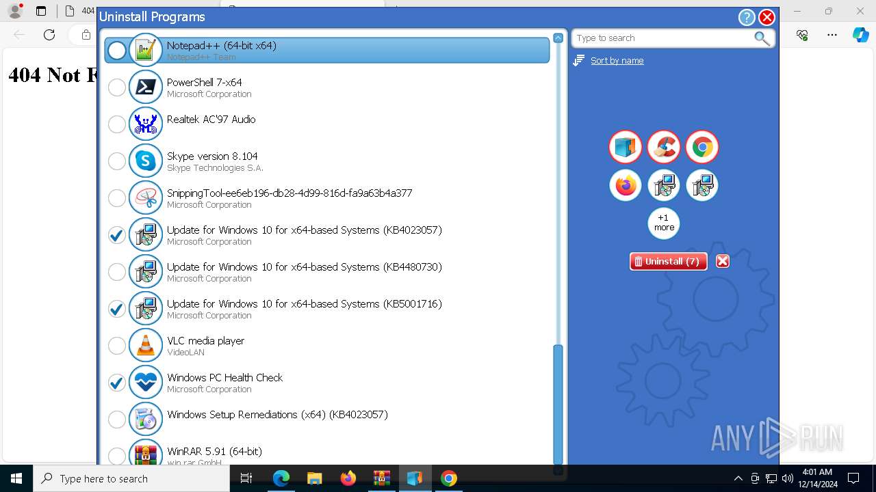Click the VLC media player cone icon

point(146,346)
